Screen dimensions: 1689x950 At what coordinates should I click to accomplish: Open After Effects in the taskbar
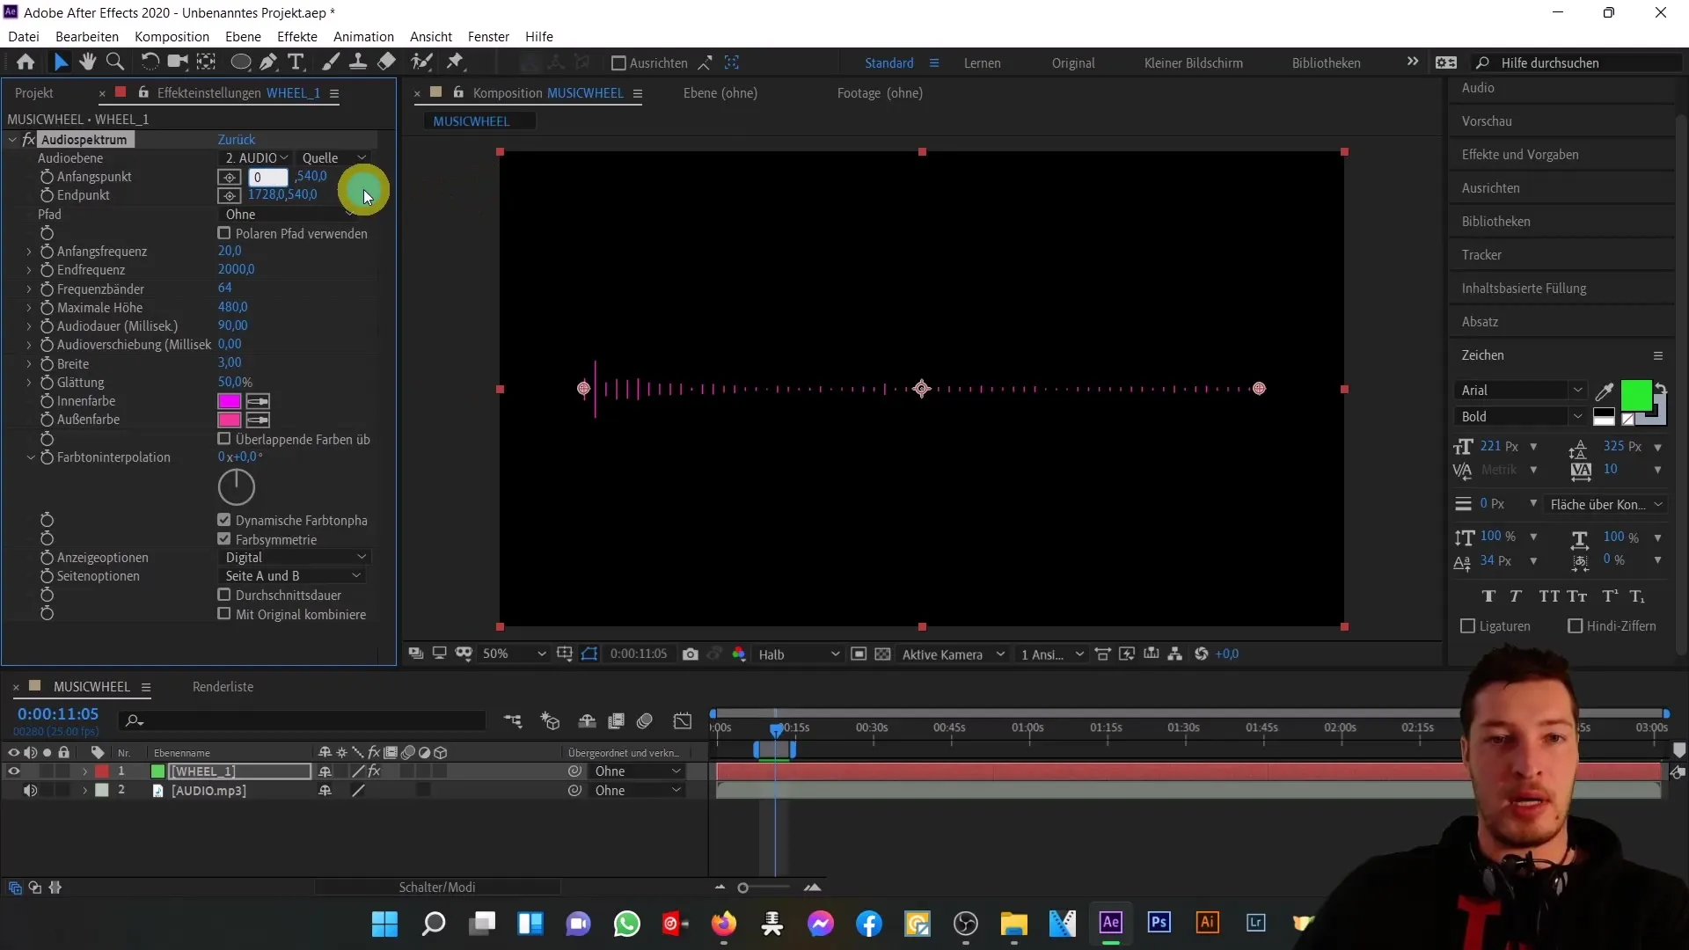point(1111,923)
